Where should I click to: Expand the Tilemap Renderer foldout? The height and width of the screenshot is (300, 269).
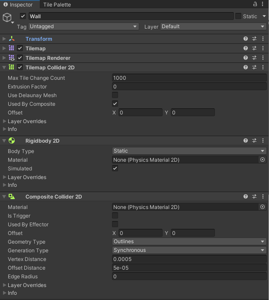tap(4, 58)
